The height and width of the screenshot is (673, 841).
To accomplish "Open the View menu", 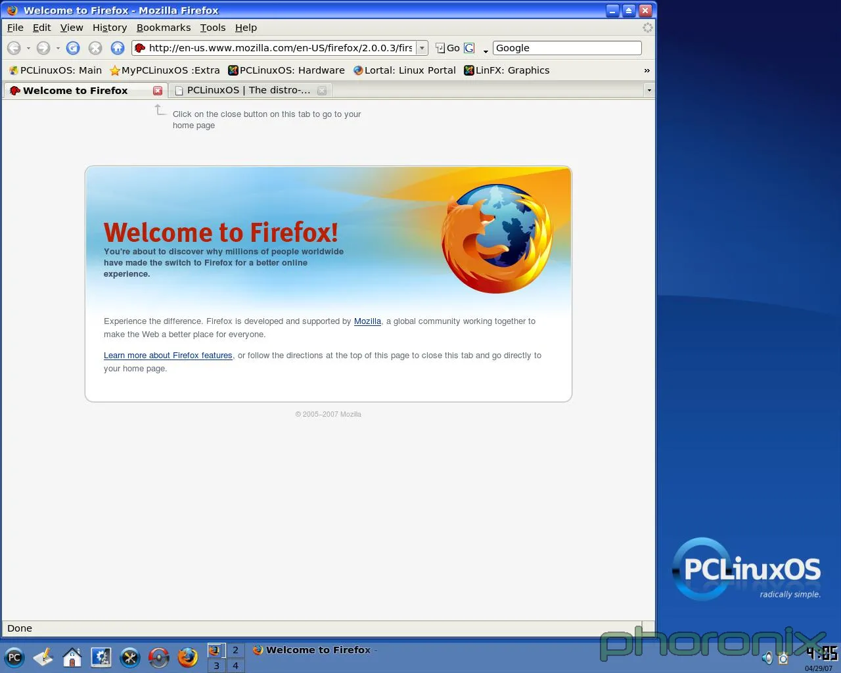I will tap(72, 28).
